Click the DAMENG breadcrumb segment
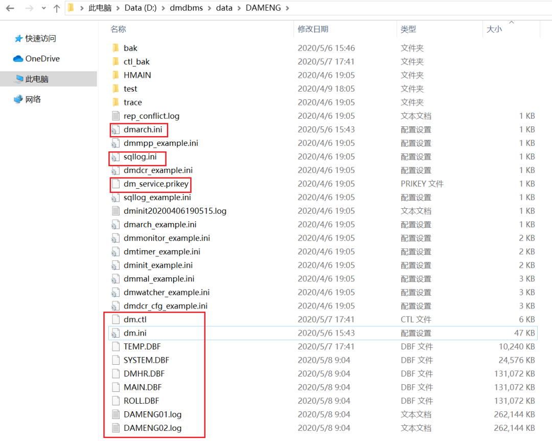Image resolution: width=552 pixels, height=441 pixels. point(263,8)
